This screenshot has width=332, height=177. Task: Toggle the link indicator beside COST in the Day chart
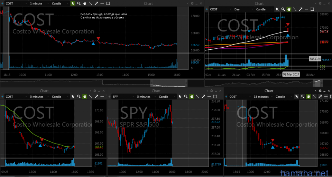click(206, 9)
